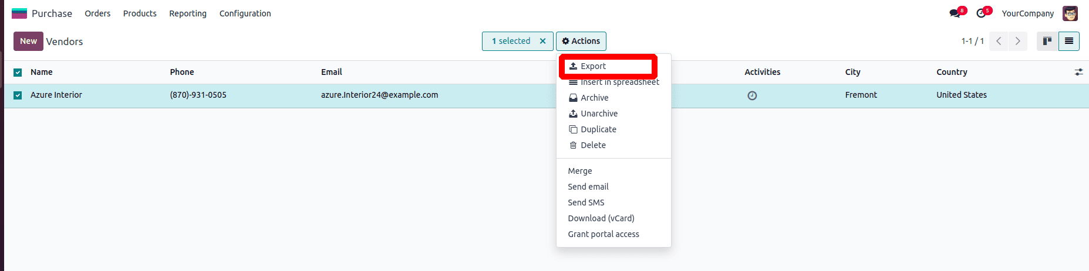Open the Products menu

(140, 13)
